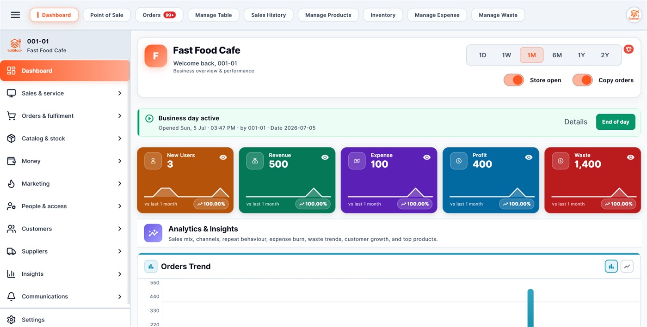Expand Marketing section chevron

120,184
